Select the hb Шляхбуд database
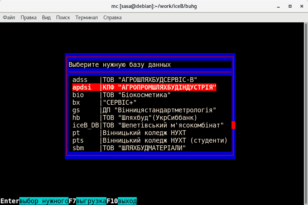 (134, 118)
